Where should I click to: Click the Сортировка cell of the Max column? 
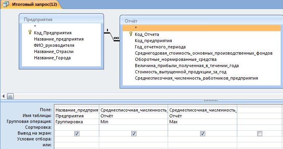[x=202, y=128]
